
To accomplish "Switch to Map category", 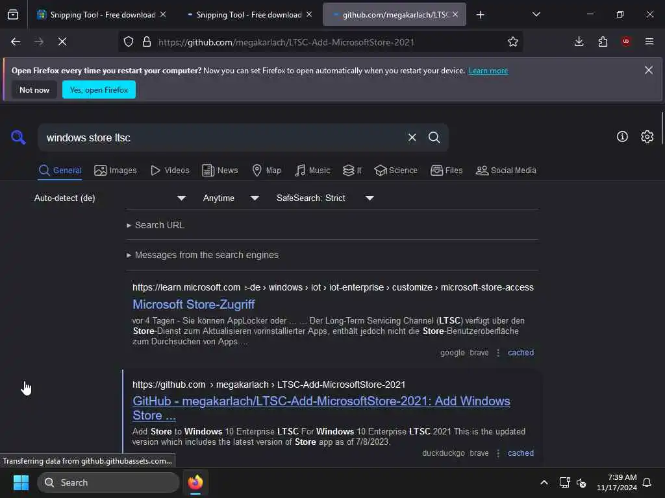I will 266,171.
